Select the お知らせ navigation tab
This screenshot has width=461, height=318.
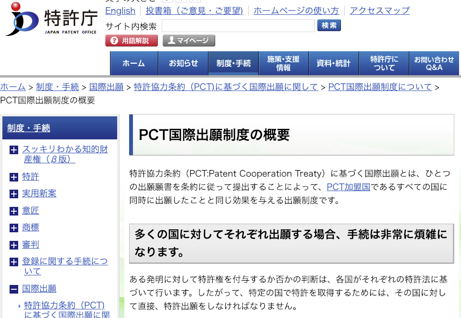[x=184, y=63]
